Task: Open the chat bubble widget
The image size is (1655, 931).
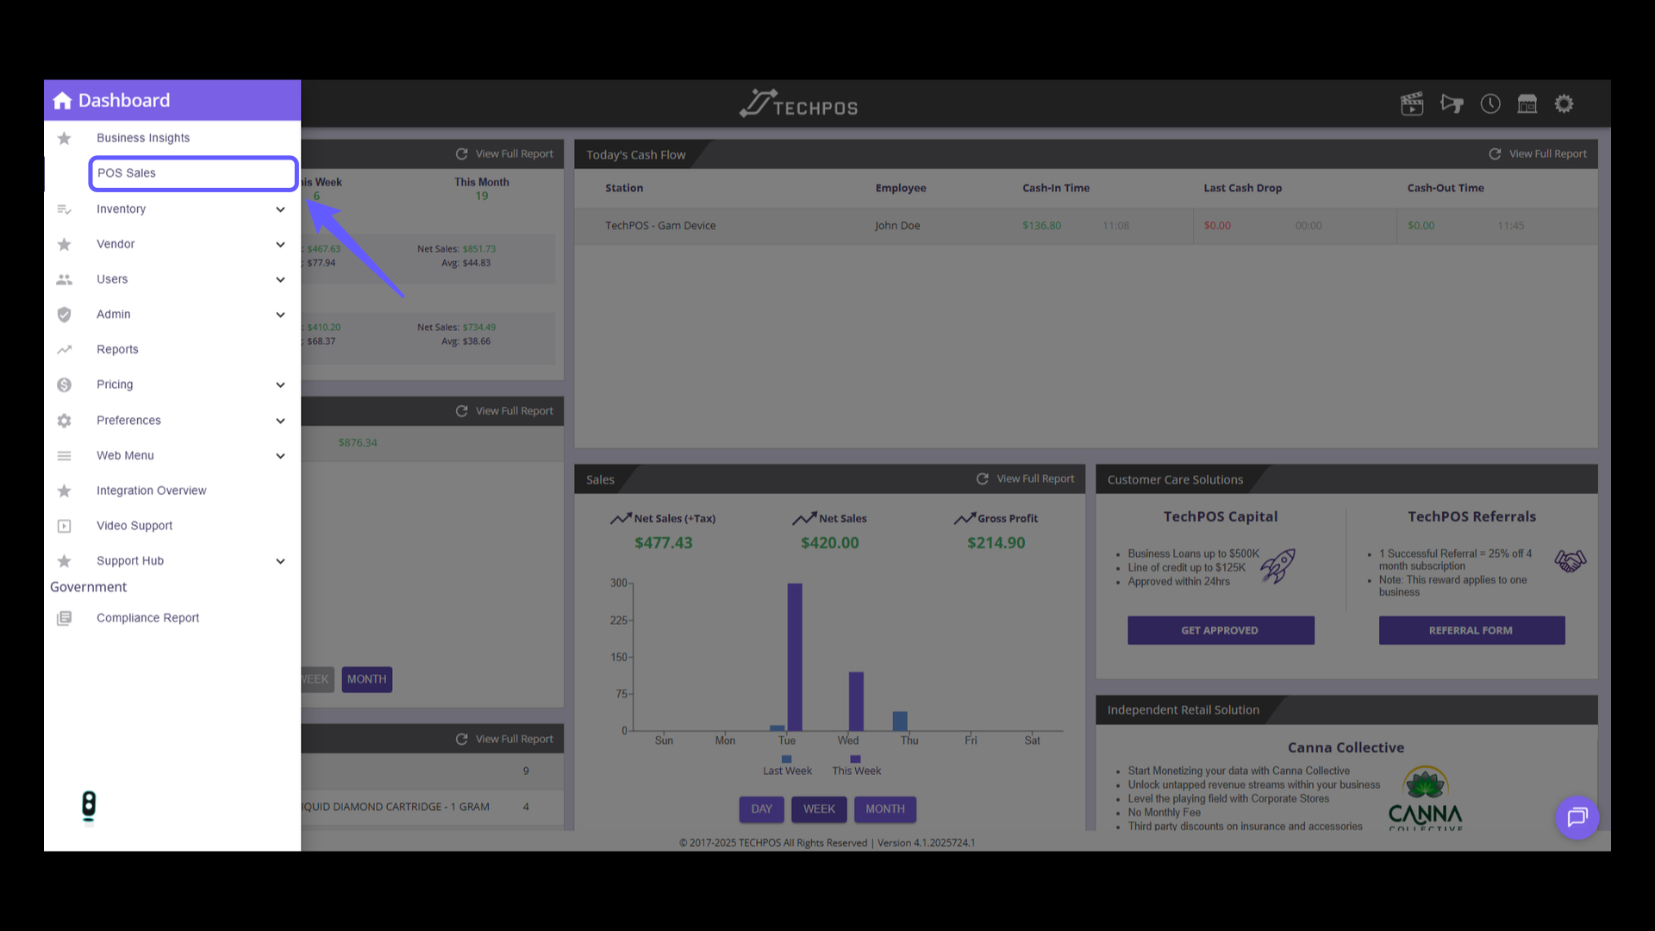Action: [x=1577, y=817]
